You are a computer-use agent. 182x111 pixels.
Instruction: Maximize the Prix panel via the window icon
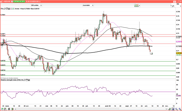7,9
